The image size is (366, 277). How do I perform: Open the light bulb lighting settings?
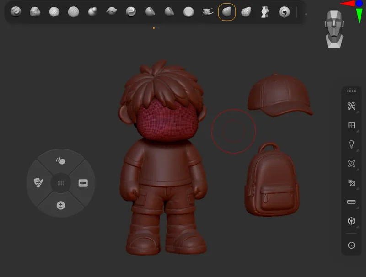351,144
